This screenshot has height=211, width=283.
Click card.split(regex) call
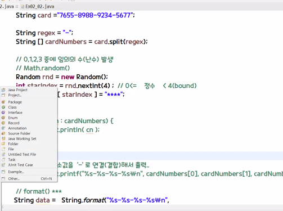coord(120,42)
